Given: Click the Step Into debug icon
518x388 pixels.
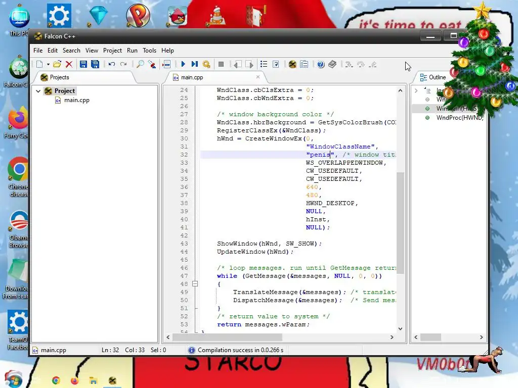Looking at the screenshot, I should (349, 64).
